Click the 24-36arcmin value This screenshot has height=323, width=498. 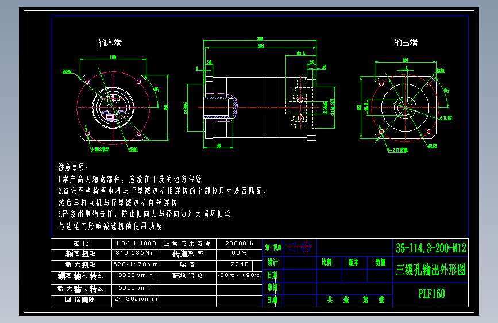point(136,299)
